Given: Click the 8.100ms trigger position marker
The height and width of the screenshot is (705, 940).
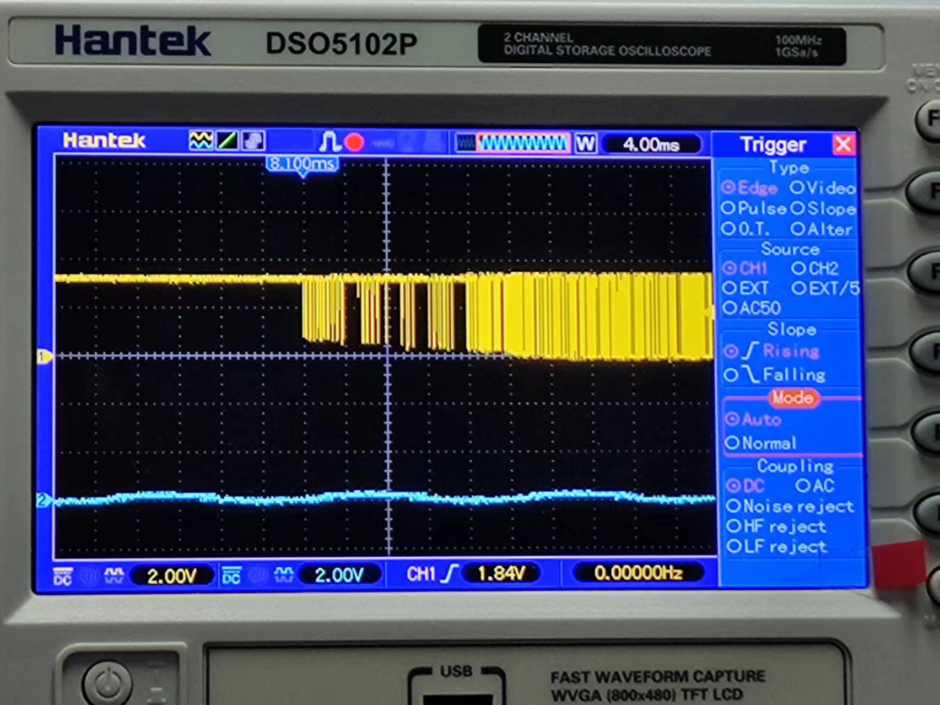Looking at the screenshot, I should pos(302,165).
